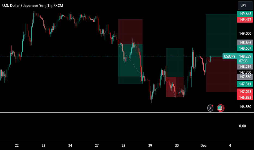
Task: Click the Dec label on time axis
Action: (204, 145)
